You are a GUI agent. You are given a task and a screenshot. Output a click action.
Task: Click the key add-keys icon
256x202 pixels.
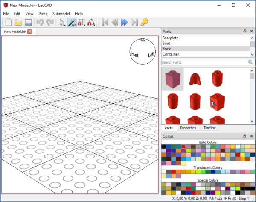pos(144,22)
